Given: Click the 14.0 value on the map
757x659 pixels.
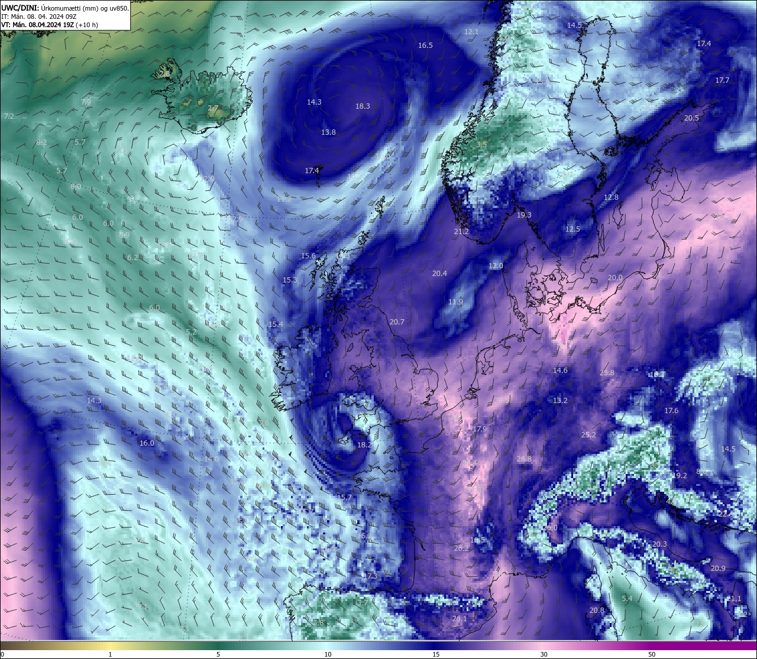Looking at the screenshot, I should pyautogui.click(x=211, y=459).
